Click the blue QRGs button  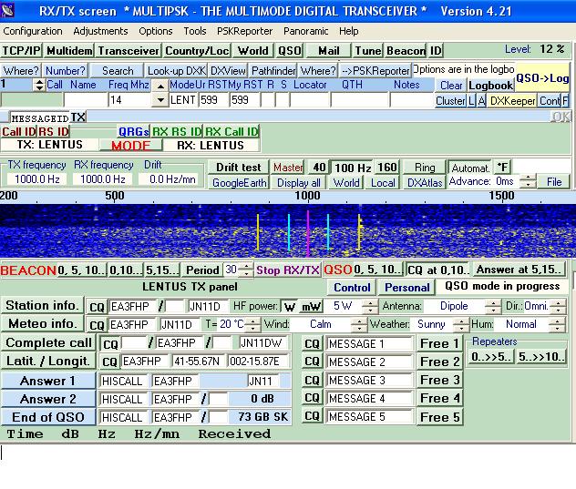click(x=133, y=132)
